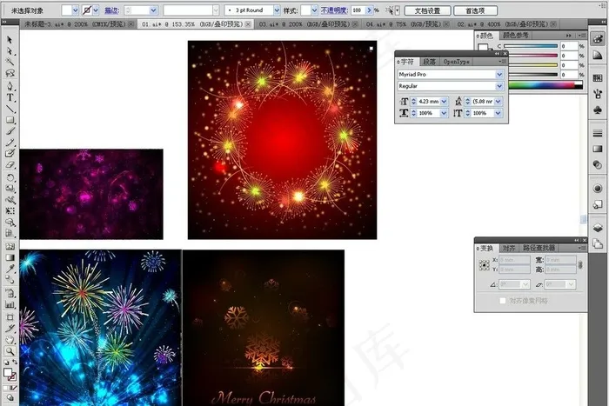
Task: Click the opacity 100 input field
Action: (358, 10)
